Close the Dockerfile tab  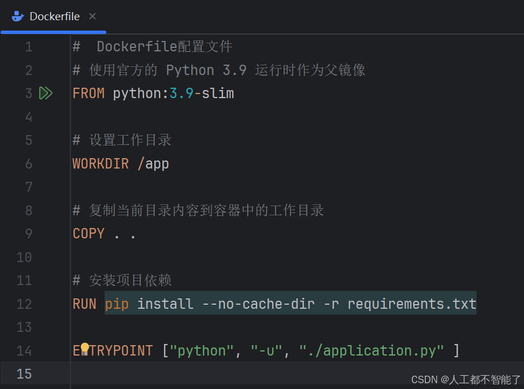pos(92,16)
